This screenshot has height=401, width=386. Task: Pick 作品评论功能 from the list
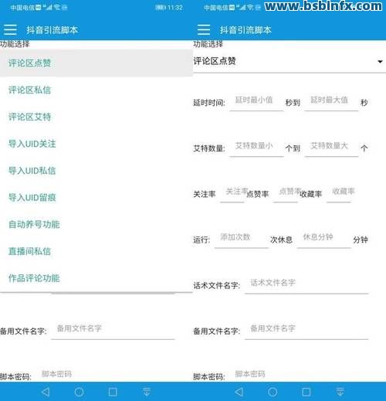pyautogui.click(x=96, y=278)
